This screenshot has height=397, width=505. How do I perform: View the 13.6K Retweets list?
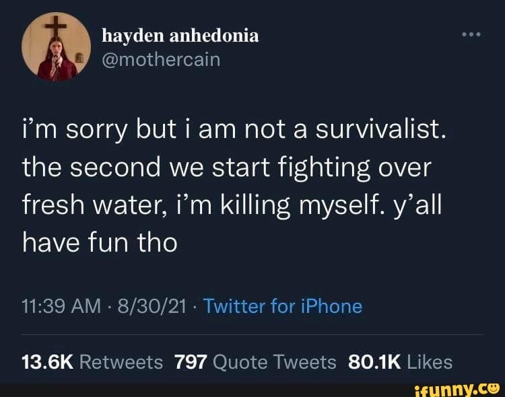click(x=92, y=362)
